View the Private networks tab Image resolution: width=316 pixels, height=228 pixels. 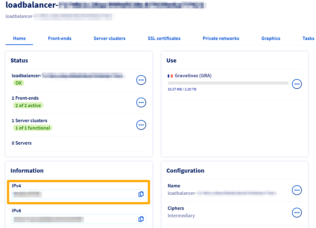click(221, 38)
